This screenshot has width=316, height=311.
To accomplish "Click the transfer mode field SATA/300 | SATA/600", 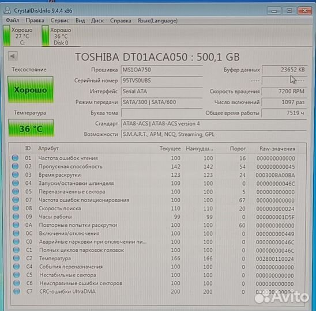I will pyautogui.click(x=161, y=103).
